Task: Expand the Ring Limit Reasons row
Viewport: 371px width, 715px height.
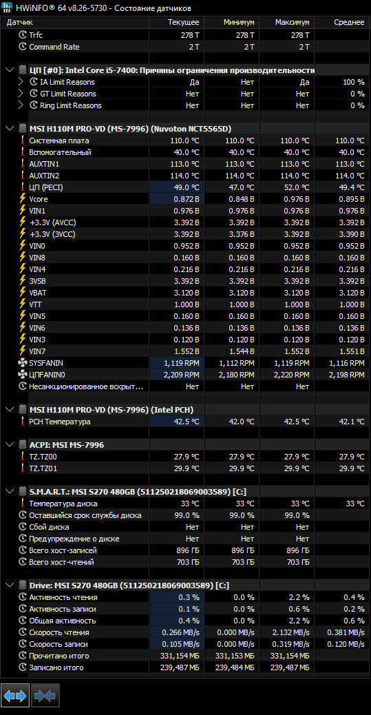Action: 21,105
